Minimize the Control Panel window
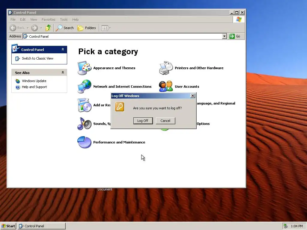Image resolution: width=307 pixels, height=230 pixels. tap(232, 13)
